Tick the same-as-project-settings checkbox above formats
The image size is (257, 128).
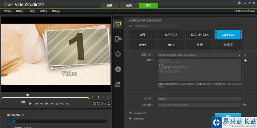tap(131, 26)
